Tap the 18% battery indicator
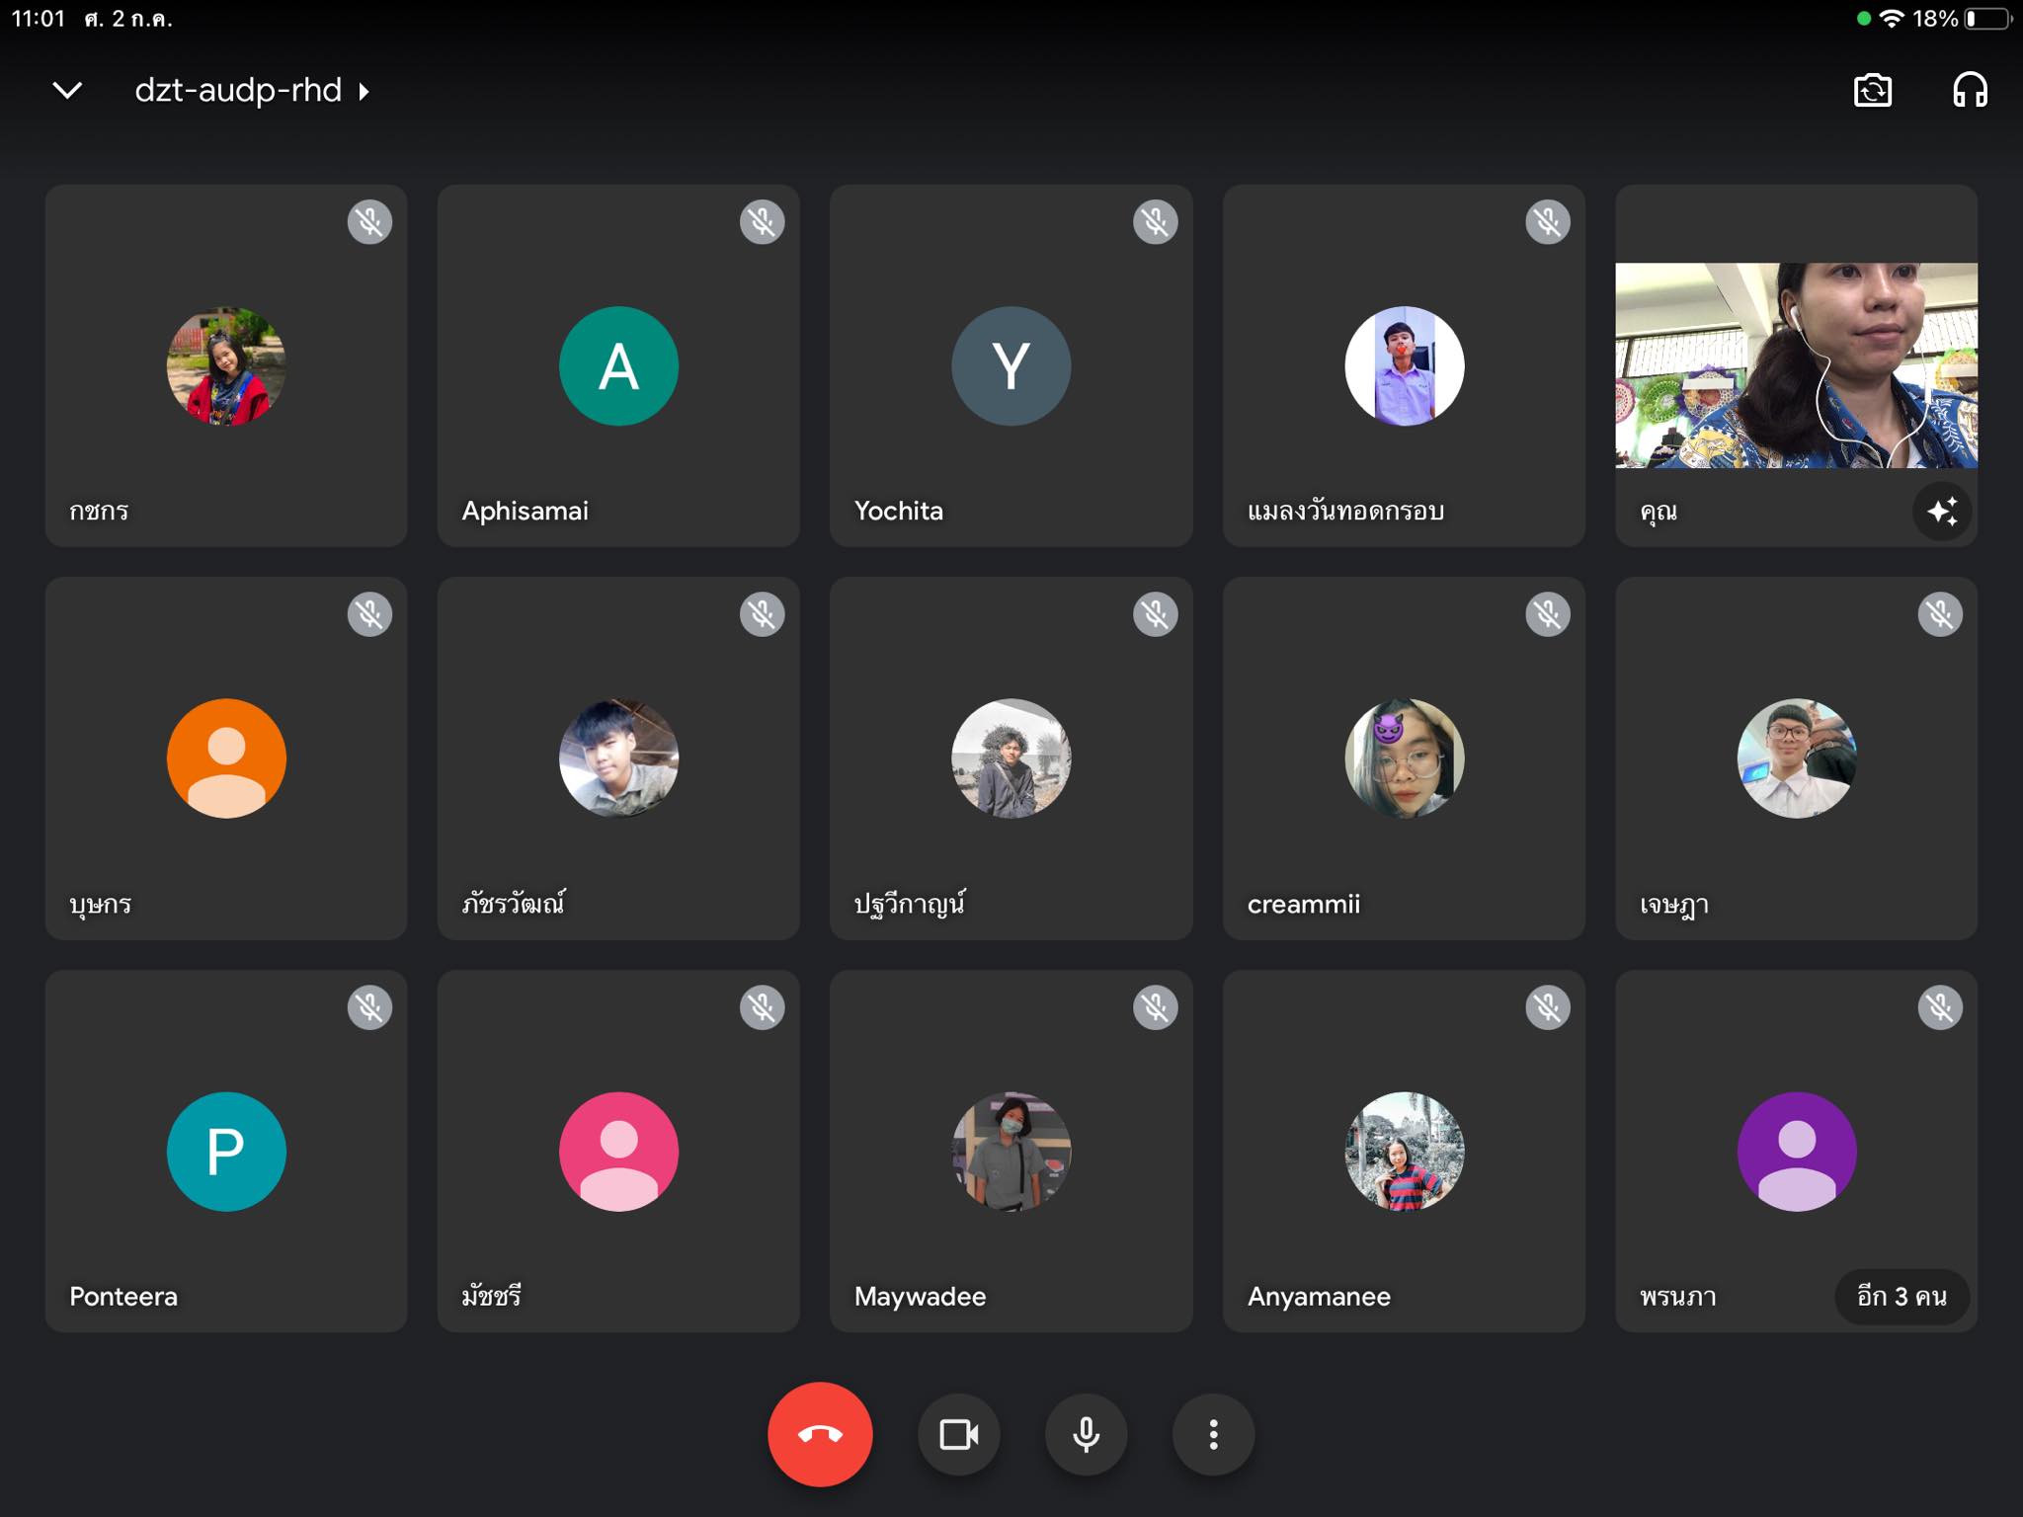 pyautogui.click(x=1961, y=19)
